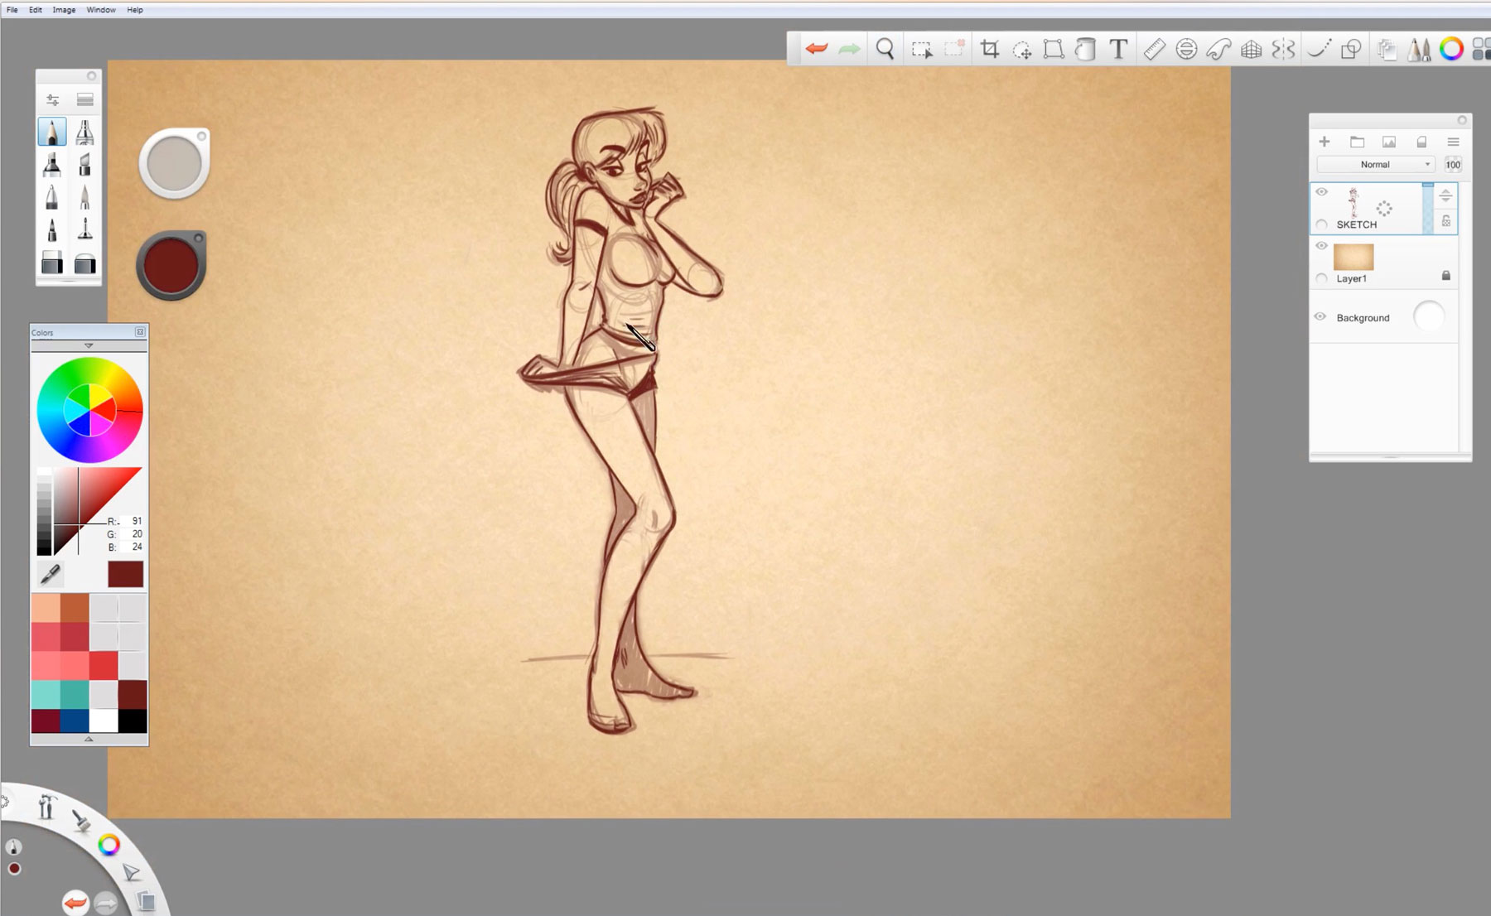Click the orange Undo arrow in top toolbar

[x=817, y=49]
